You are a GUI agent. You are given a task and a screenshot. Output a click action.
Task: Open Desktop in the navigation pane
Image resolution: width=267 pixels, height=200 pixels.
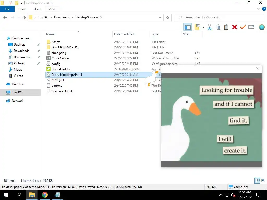click(x=19, y=45)
